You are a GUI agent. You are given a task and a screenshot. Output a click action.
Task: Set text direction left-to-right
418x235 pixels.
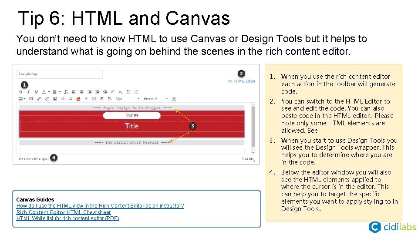(101, 99)
